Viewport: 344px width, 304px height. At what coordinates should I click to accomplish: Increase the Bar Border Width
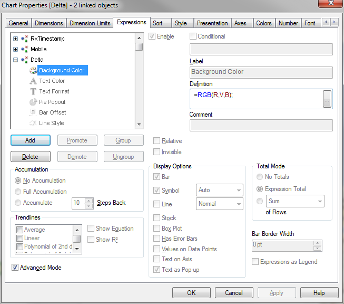tap(318, 243)
